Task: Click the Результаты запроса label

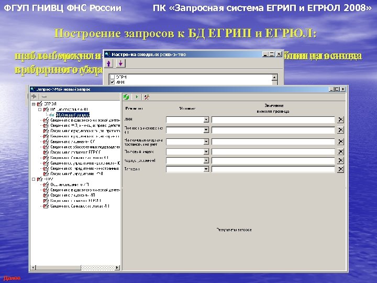Action: [234, 230]
